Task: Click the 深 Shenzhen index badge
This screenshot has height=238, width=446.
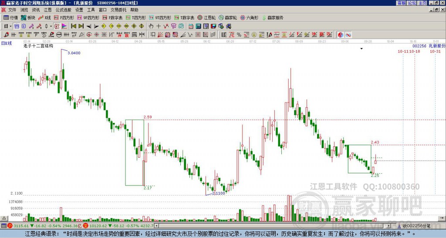Action: click(x=85, y=226)
